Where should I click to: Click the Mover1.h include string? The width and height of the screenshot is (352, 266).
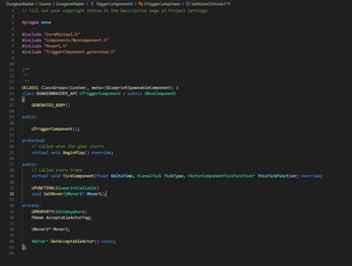click(56, 46)
